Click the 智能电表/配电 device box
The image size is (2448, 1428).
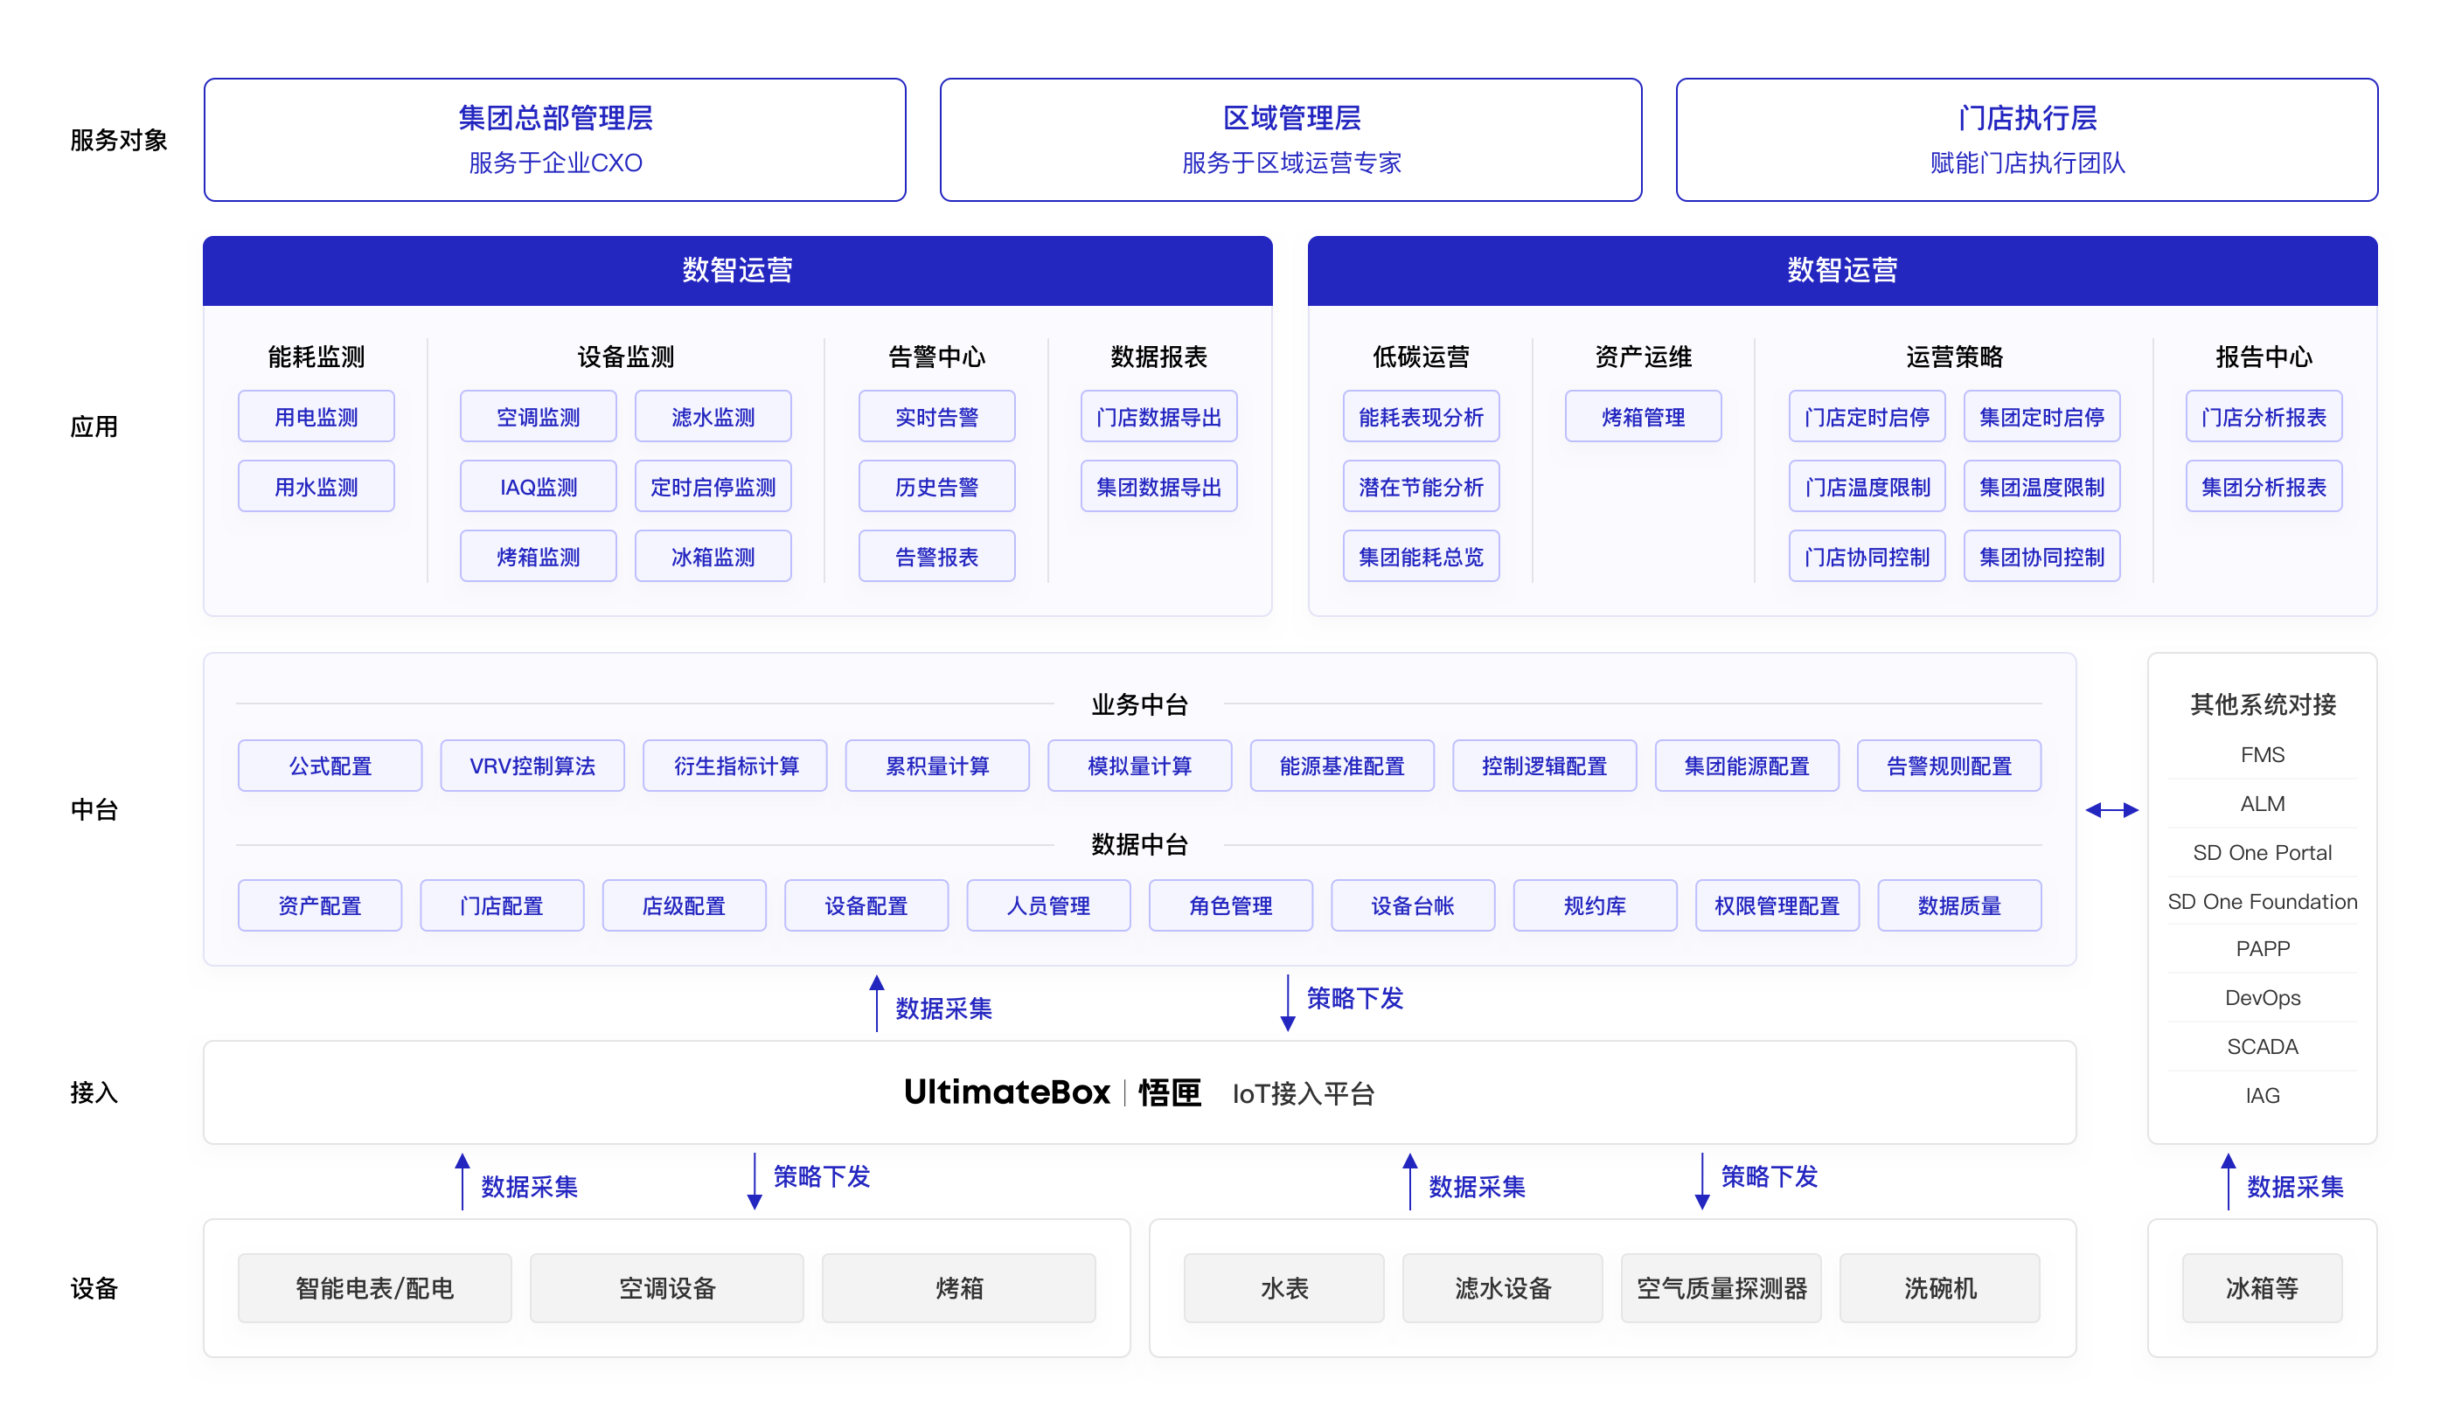click(374, 1288)
